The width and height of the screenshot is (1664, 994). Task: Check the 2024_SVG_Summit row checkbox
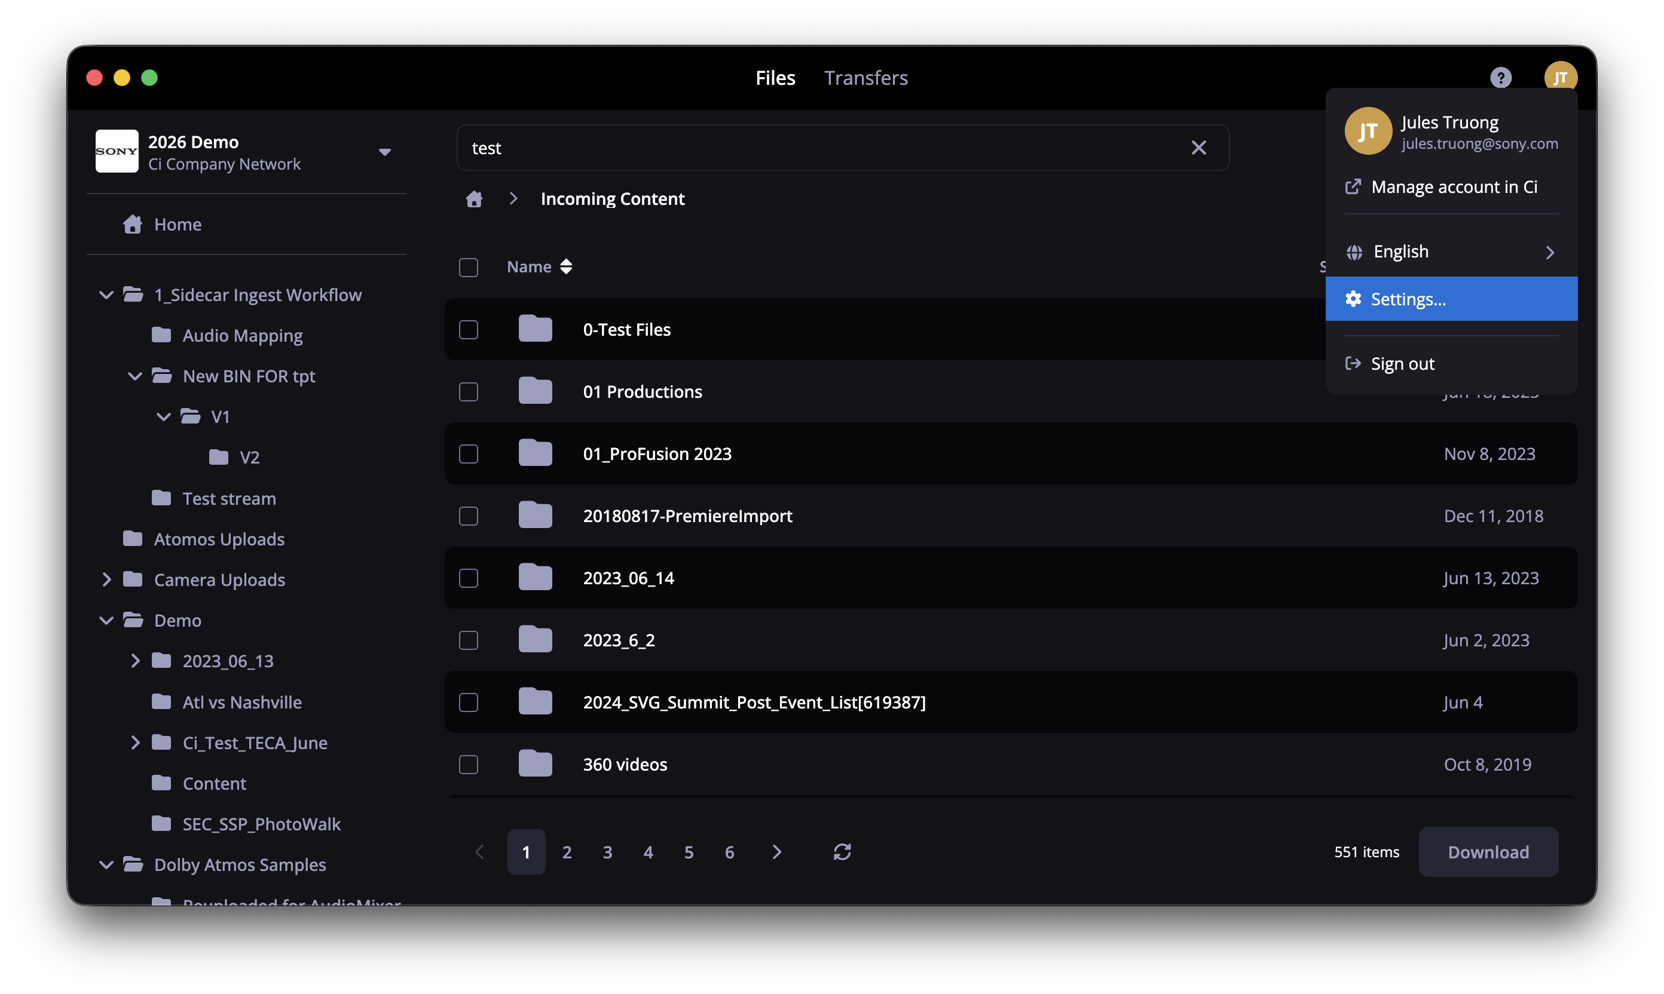click(468, 702)
